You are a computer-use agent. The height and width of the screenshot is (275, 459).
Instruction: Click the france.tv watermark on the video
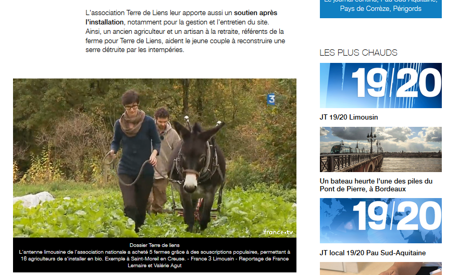pos(278,232)
